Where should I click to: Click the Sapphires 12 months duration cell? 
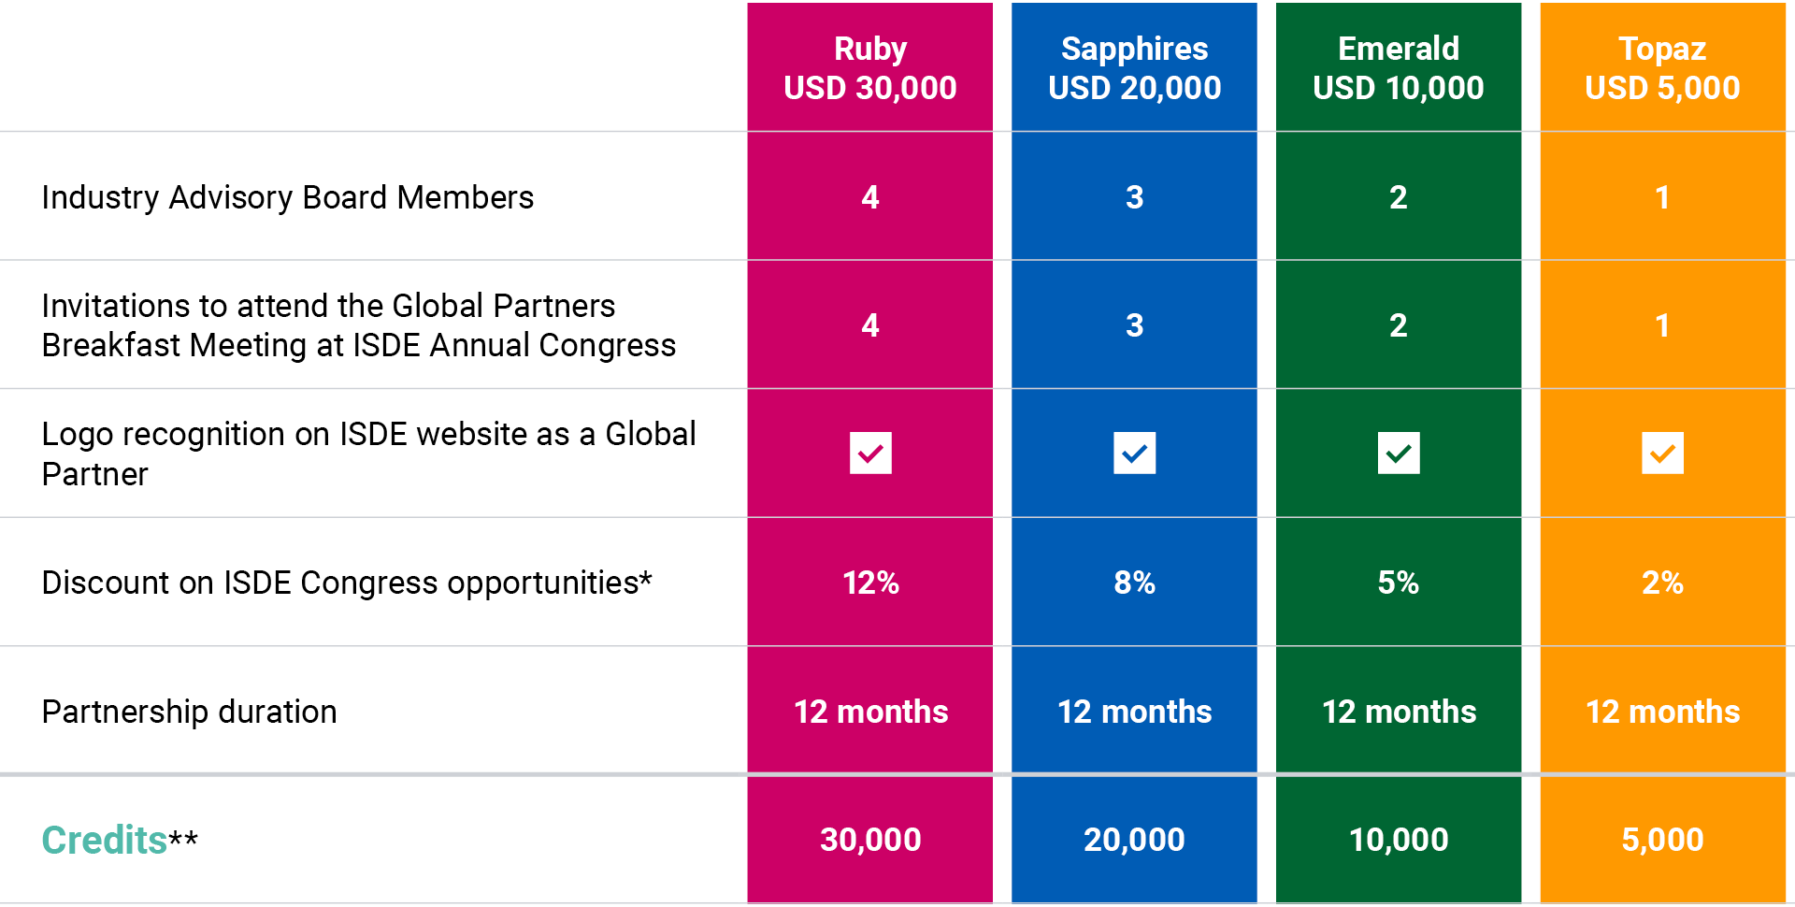click(x=1134, y=712)
